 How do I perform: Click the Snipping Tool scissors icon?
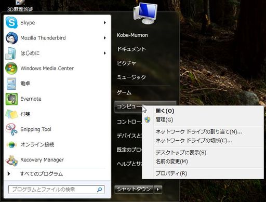pos(11,129)
